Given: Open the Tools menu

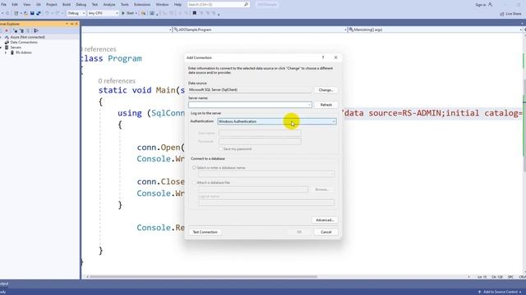Looking at the screenshot, I should click(x=124, y=5).
